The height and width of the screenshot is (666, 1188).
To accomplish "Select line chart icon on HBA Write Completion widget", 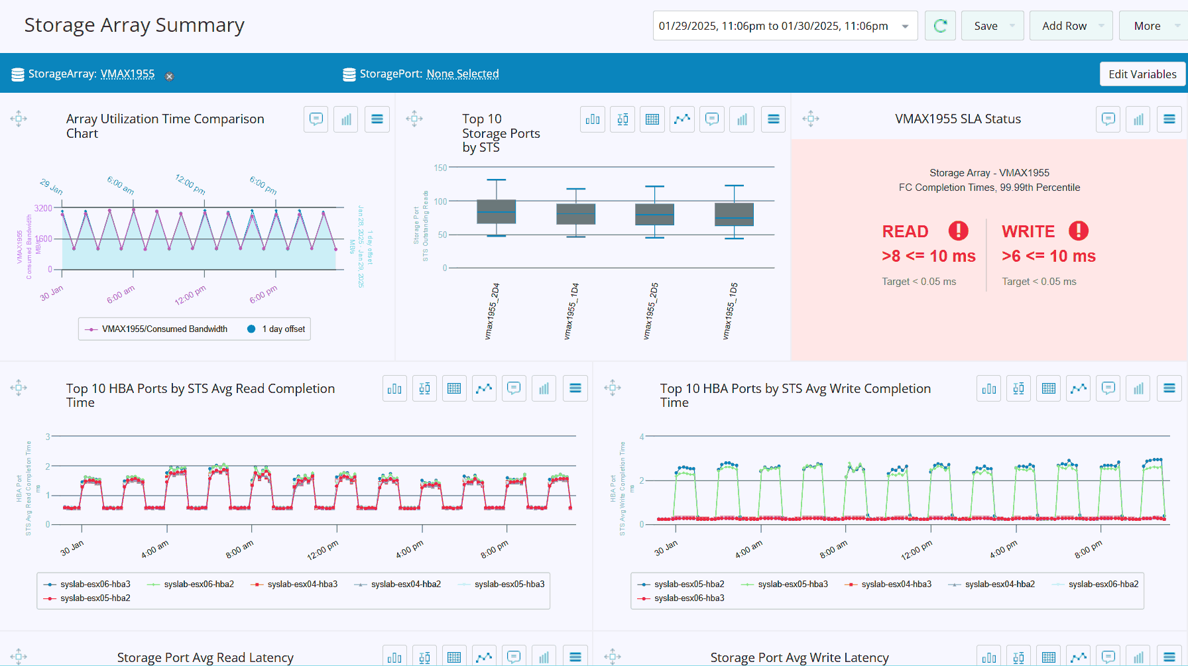I will [x=1079, y=388].
